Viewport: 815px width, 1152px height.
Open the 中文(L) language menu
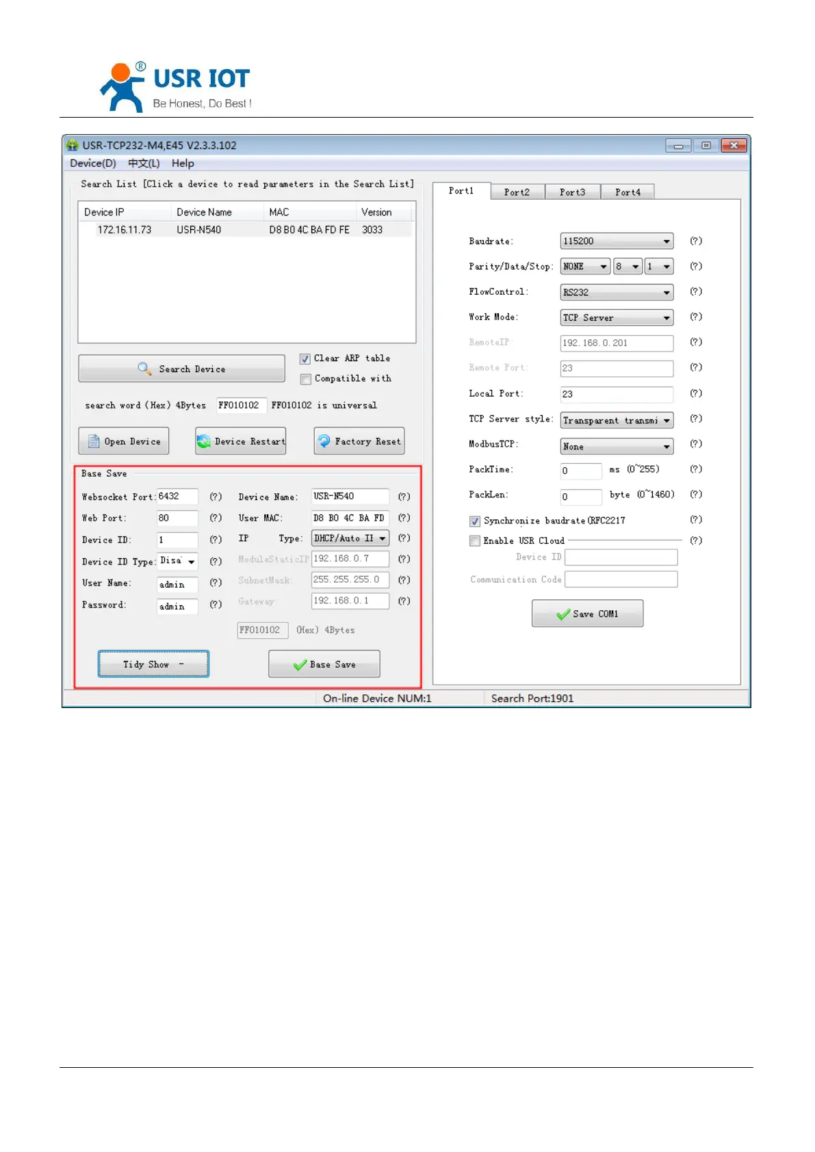coord(144,163)
